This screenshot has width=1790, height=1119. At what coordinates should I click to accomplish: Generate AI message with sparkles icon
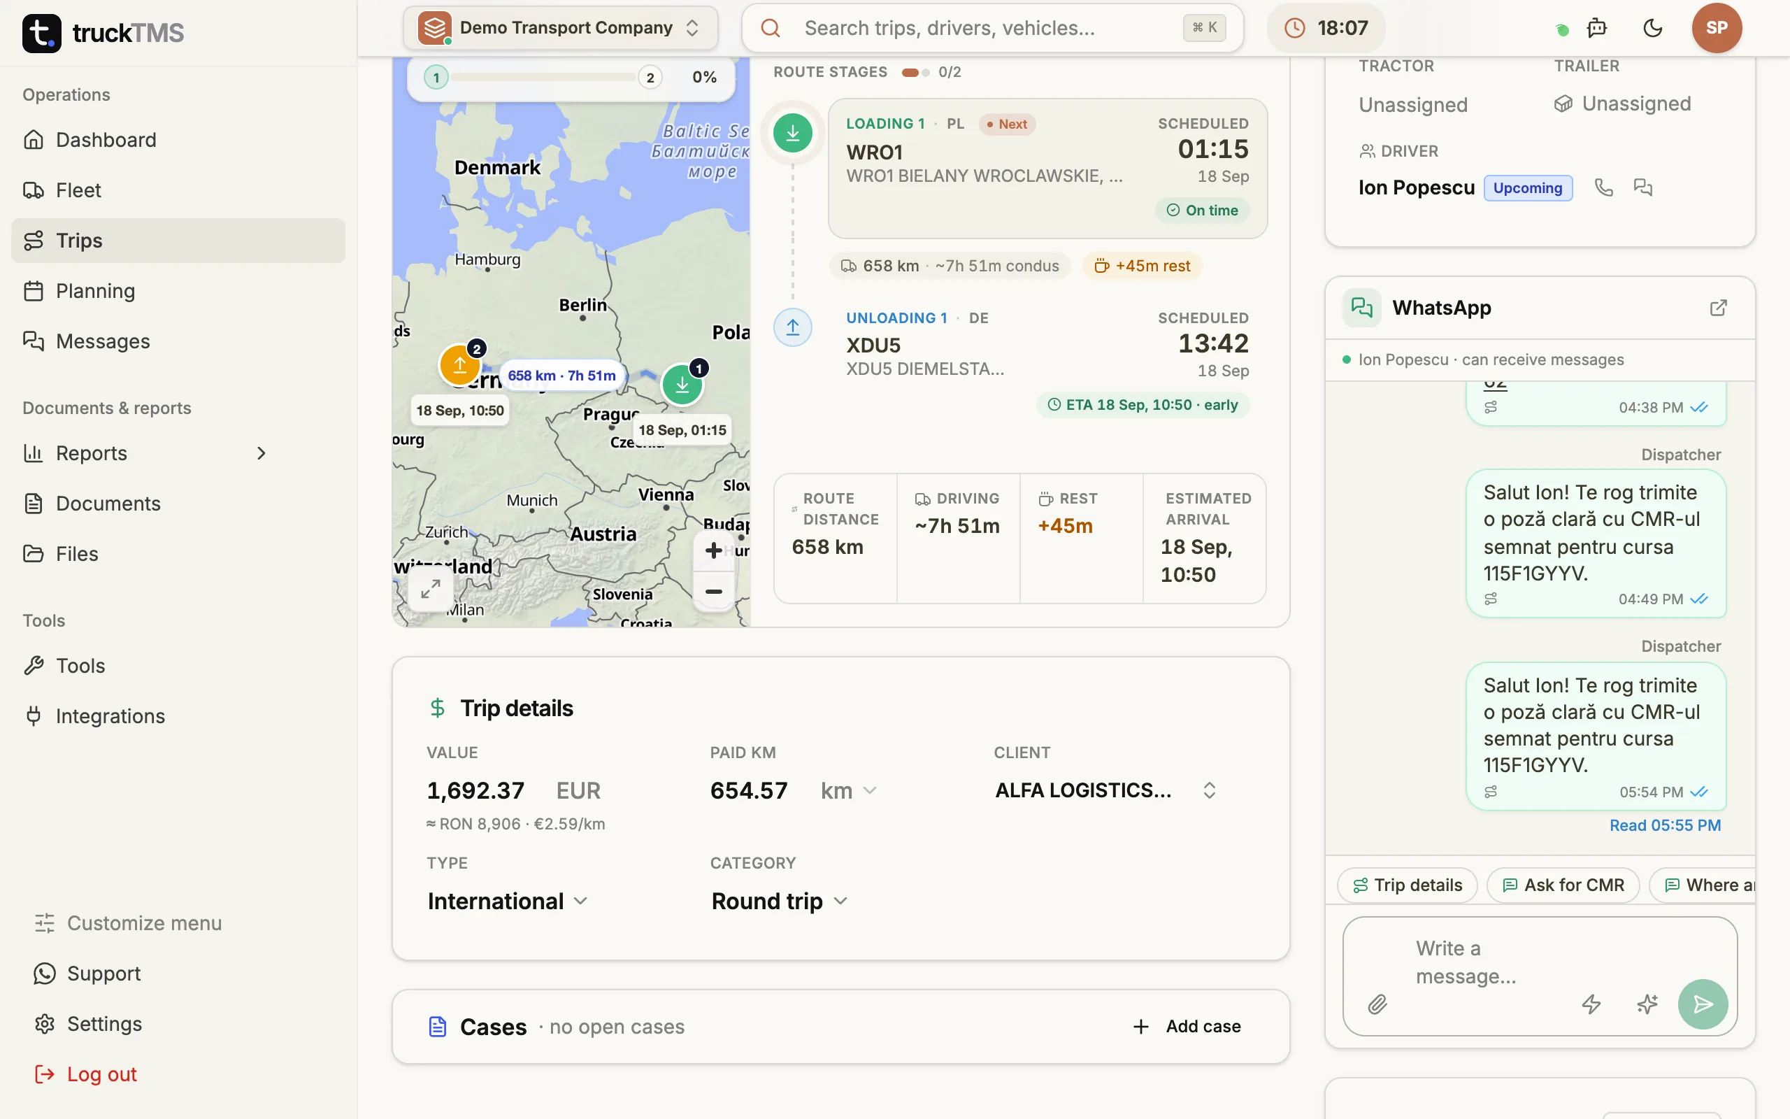click(x=1647, y=1004)
